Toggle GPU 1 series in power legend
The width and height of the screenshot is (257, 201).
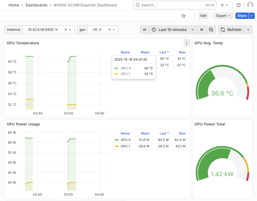click(x=125, y=146)
